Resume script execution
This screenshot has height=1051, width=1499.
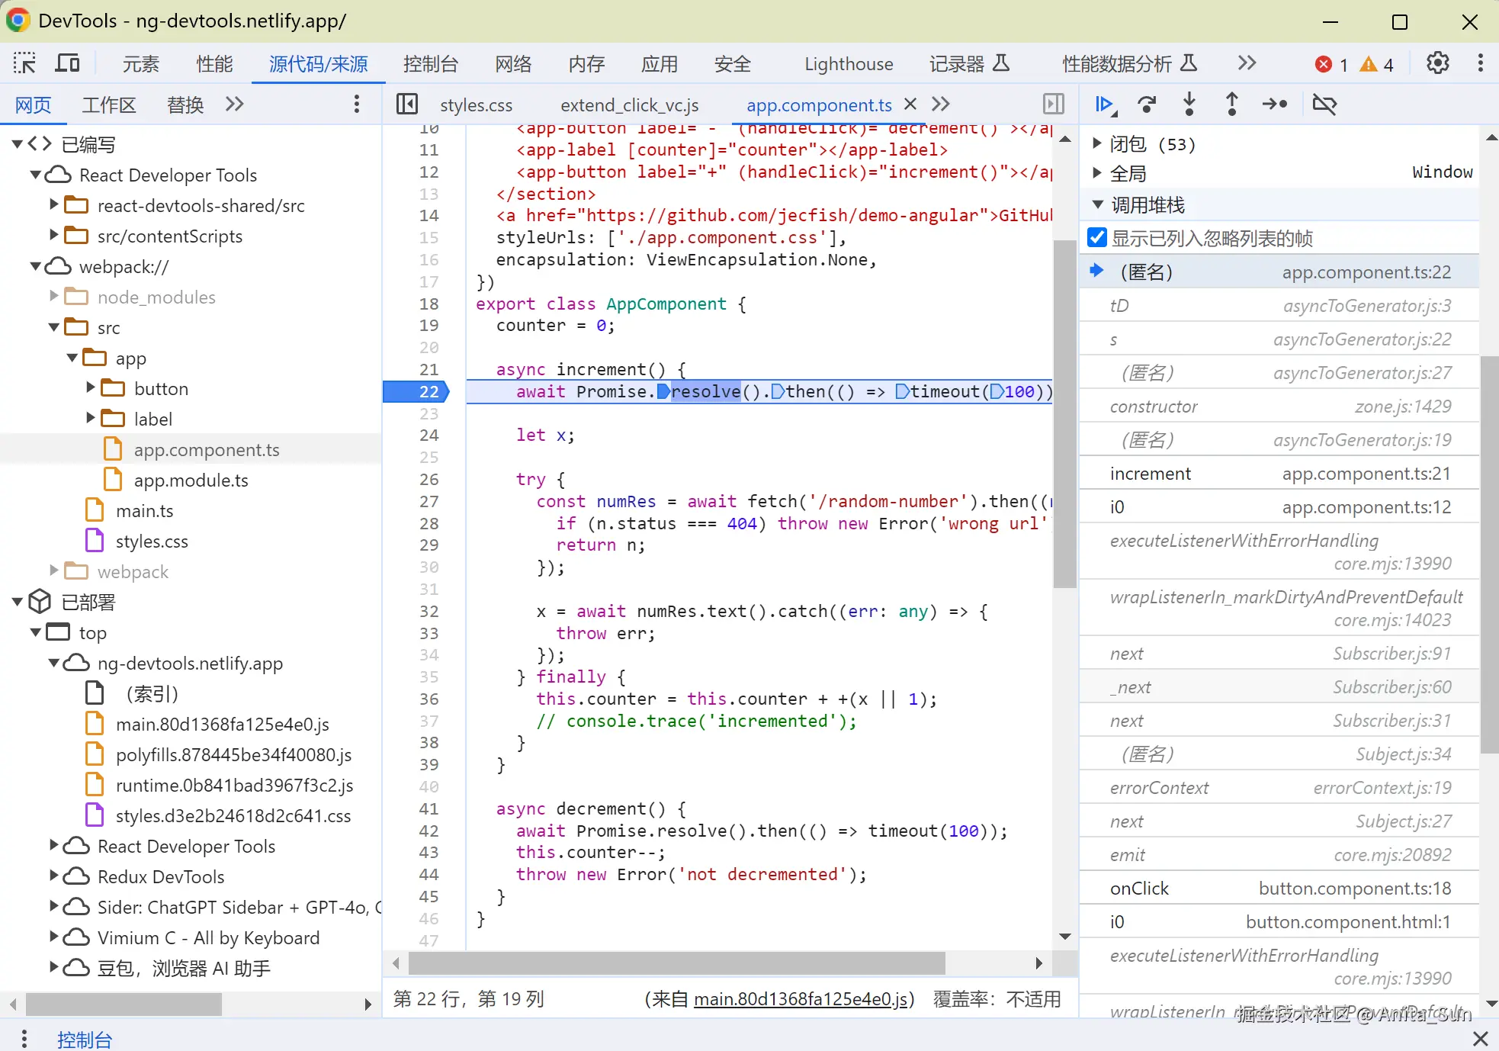pos(1104,104)
